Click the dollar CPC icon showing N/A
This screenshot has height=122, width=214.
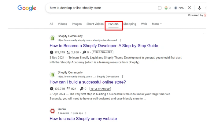pyautogui.click(x=176, y=8)
